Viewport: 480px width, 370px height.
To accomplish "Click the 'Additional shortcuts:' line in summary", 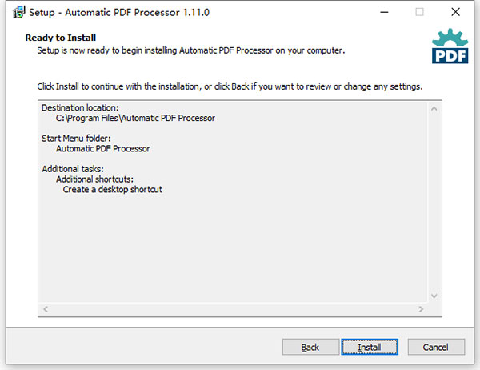I will [94, 179].
